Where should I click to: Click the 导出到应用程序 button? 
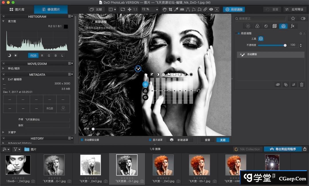tap(283, 149)
